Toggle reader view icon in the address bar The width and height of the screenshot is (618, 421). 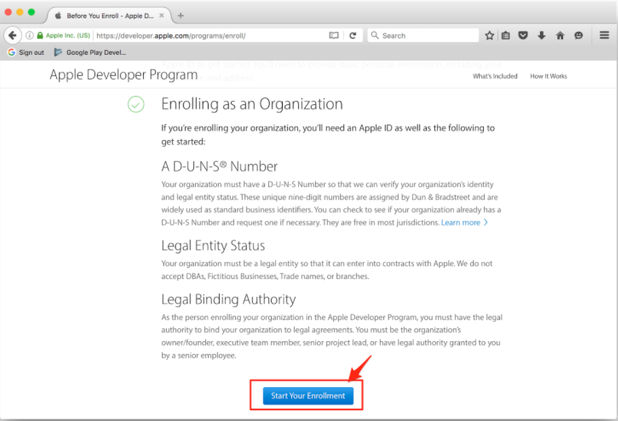333,35
